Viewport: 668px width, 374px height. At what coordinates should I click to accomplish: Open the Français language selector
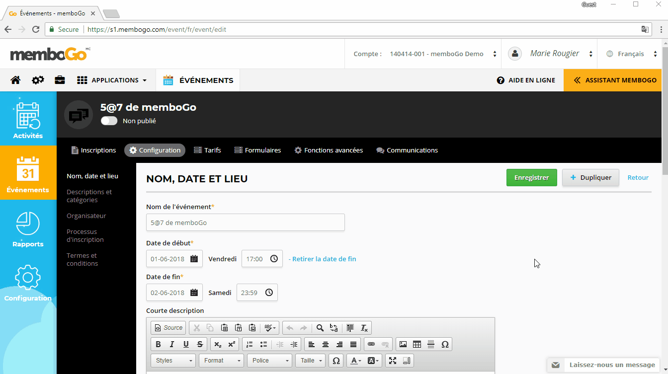tap(632, 54)
